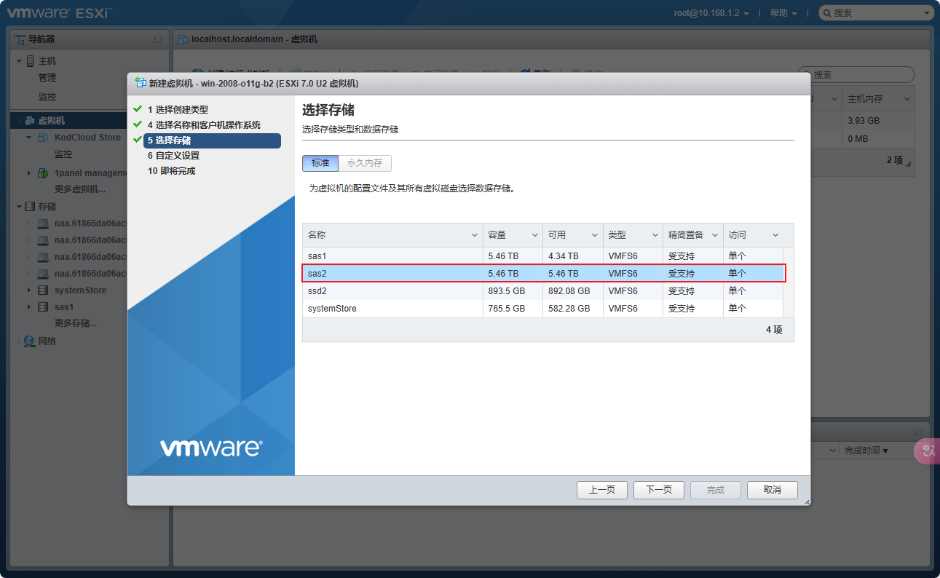
Task: Open 更多存储... link
Action: click(x=76, y=324)
